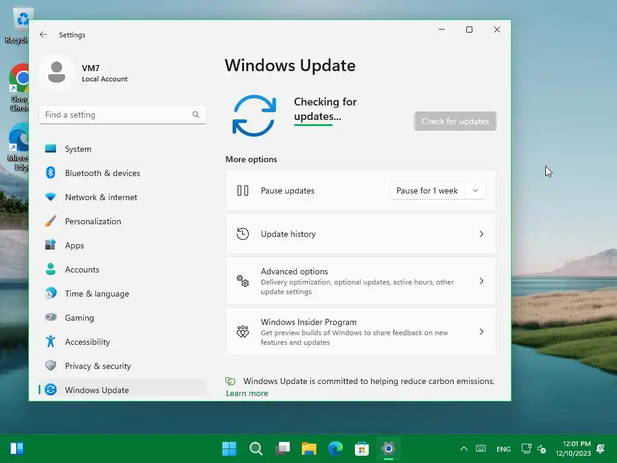Open Network & internet settings
The image size is (617, 463).
coord(122,197)
